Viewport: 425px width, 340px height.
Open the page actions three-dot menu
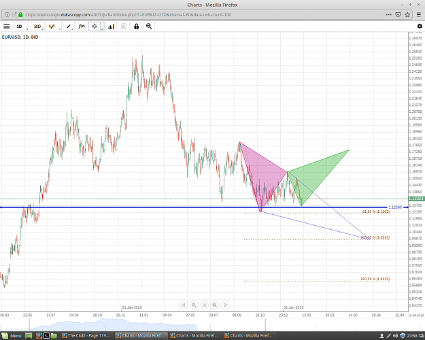coord(389,15)
